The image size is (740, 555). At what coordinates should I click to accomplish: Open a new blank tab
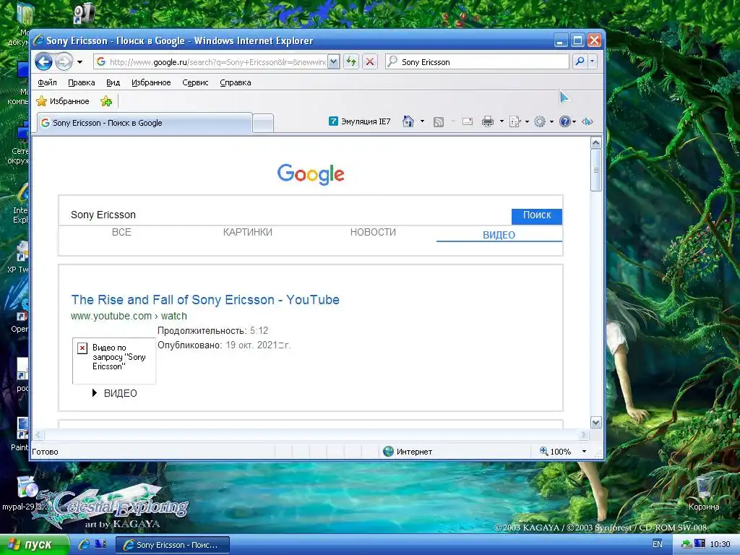point(263,123)
